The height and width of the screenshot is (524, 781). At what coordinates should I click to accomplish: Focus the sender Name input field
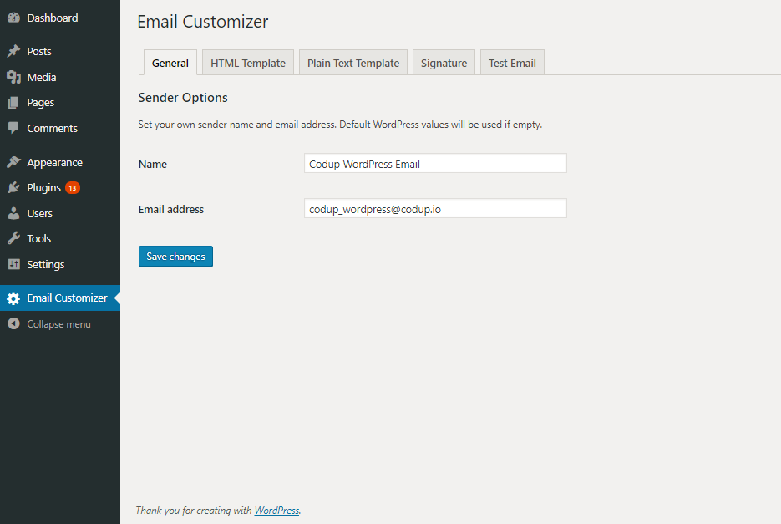point(435,164)
